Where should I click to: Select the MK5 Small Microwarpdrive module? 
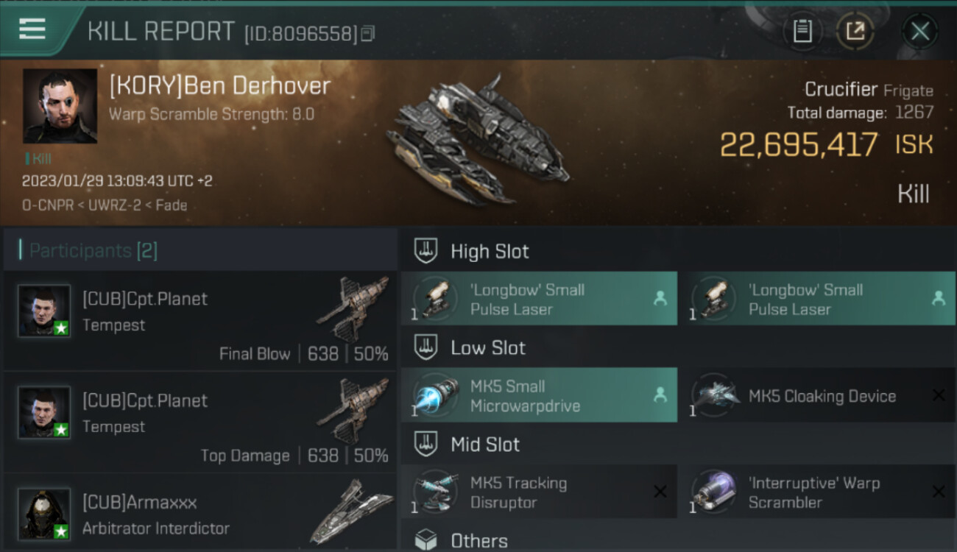point(539,395)
